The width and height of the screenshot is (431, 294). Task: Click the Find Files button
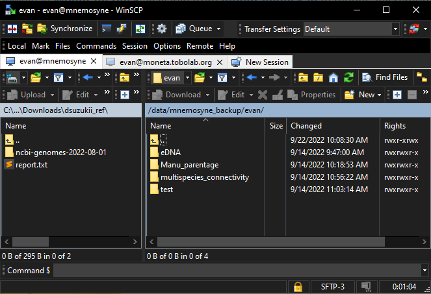[385, 78]
